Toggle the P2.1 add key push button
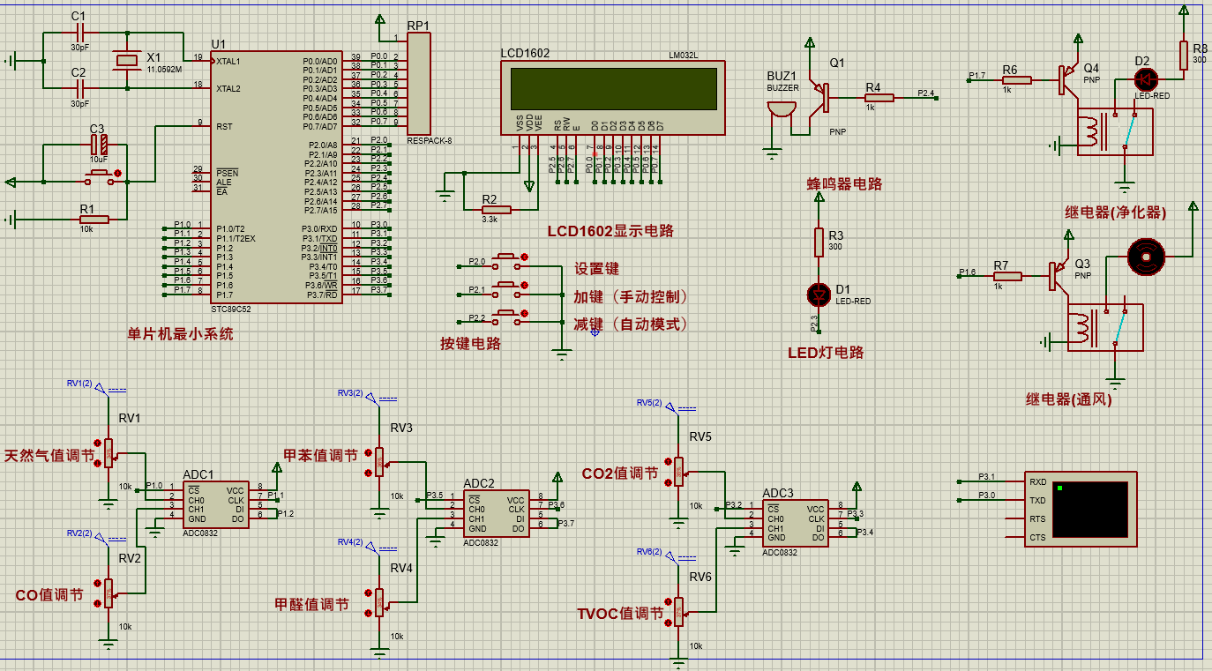1212x671 pixels. (507, 289)
